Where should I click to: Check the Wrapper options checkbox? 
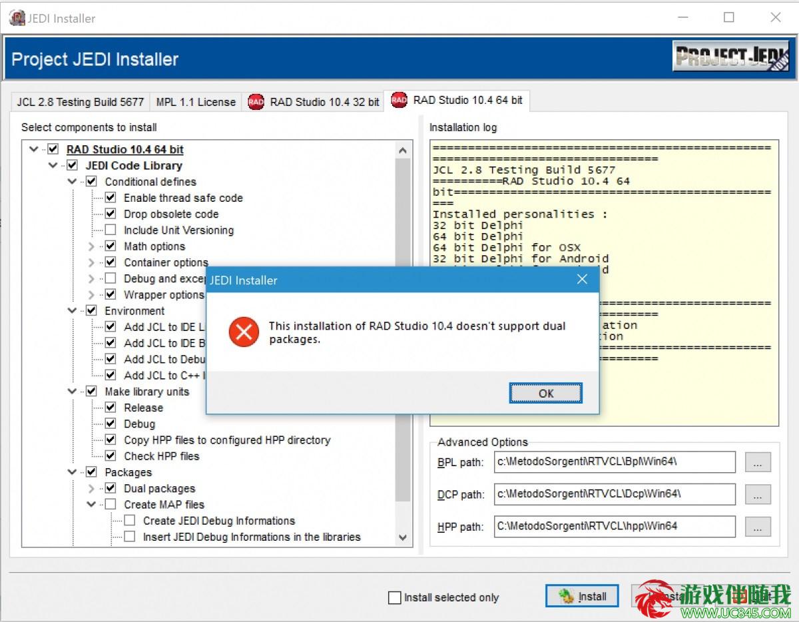(111, 294)
